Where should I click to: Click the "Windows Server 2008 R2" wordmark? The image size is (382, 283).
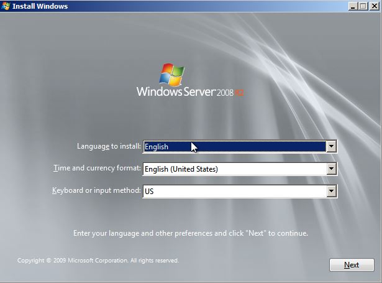[190, 91]
